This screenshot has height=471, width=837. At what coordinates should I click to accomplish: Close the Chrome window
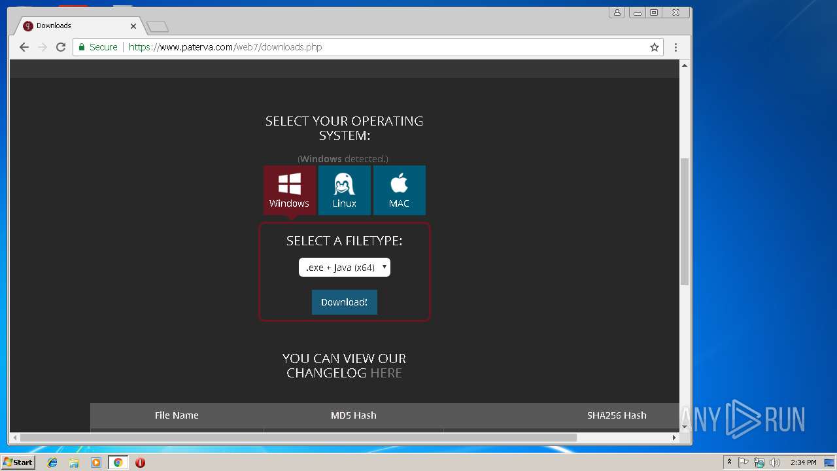click(x=675, y=12)
